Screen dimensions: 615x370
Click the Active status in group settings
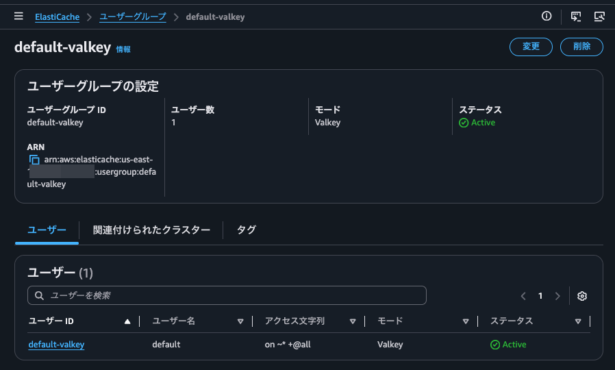tap(477, 123)
